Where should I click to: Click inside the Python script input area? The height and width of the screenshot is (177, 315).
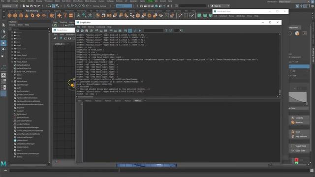[x=182, y=132]
